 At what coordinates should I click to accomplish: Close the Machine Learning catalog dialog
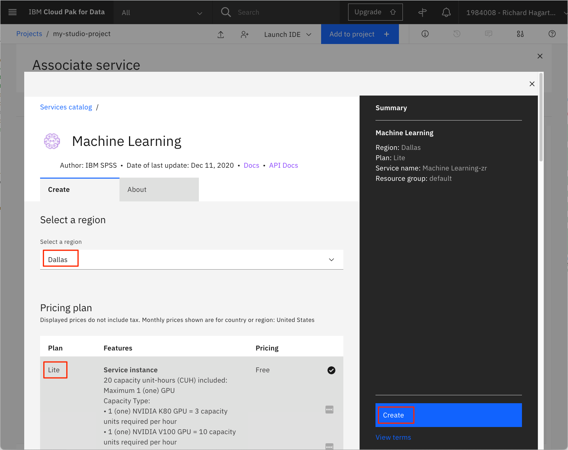(x=532, y=84)
